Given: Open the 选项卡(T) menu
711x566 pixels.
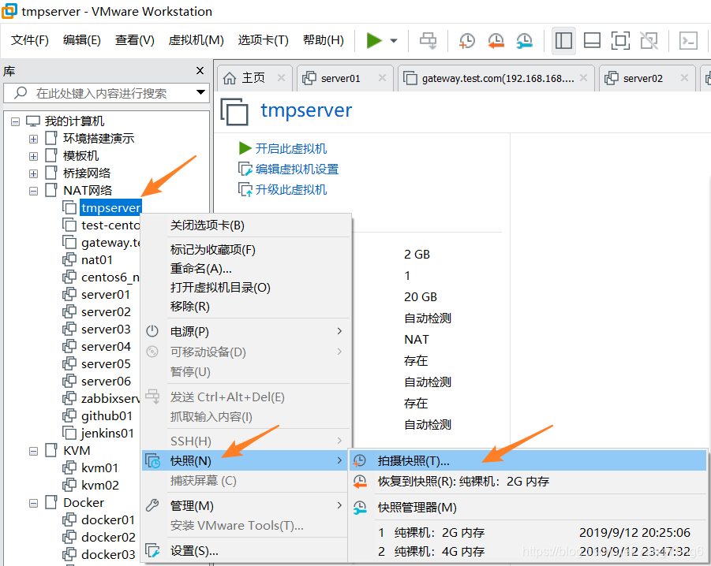Looking at the screenshot, I should [263, 40].
